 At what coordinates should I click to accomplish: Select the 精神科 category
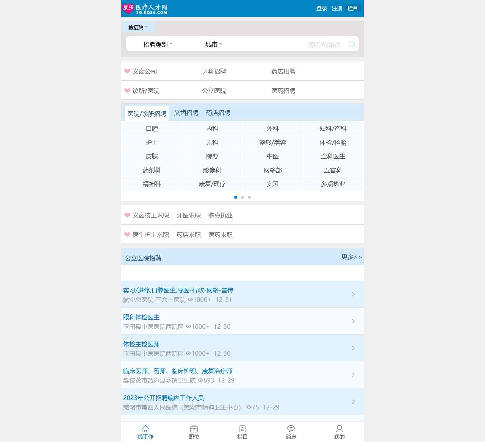152,184
